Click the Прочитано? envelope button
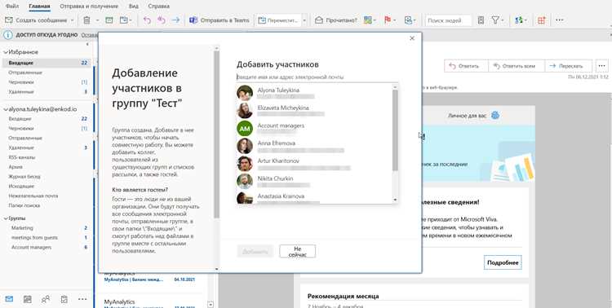This screenshot has height=308, width=612. (x=335, y=20)
